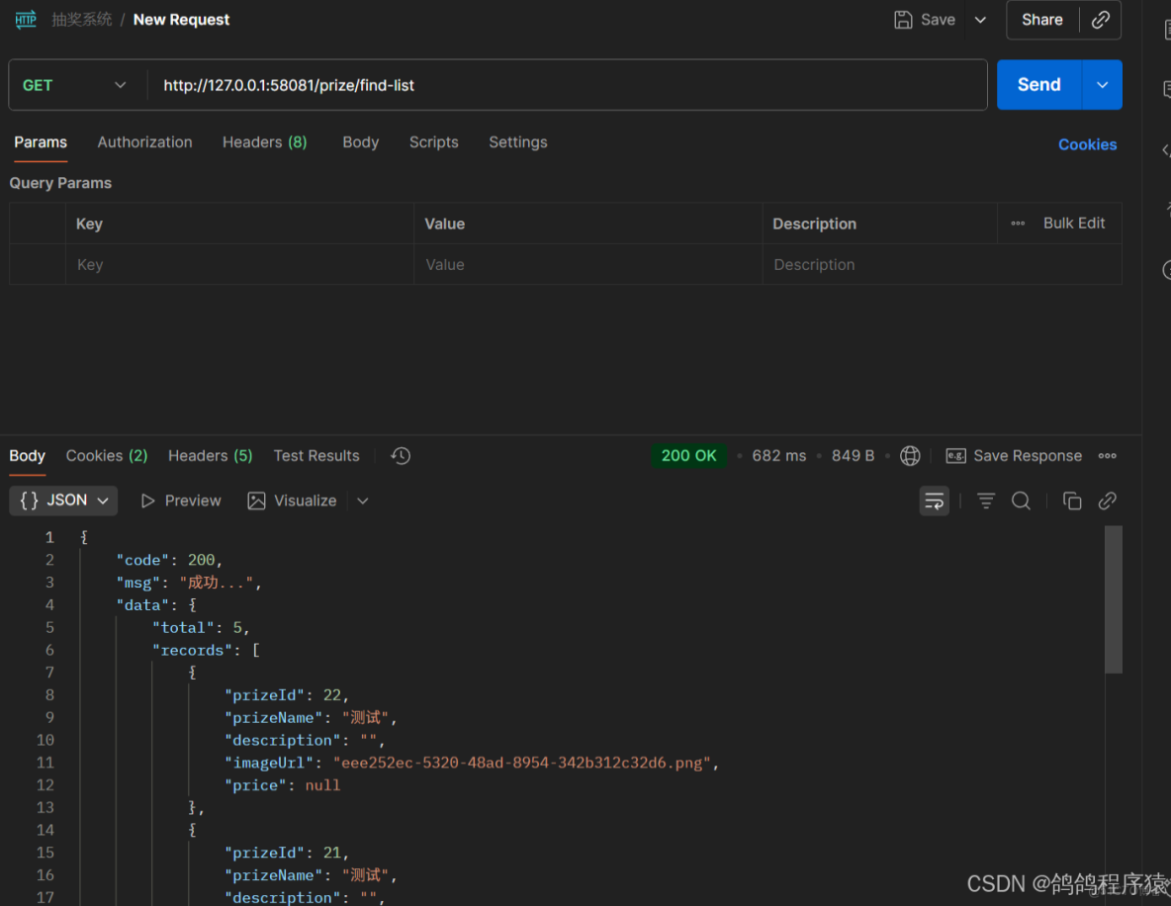The image size is (1171, 906).
Task: Open the response Headers (5) tab
Action: (210, 456)
